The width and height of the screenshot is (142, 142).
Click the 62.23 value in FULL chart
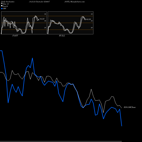pyautogui.click(x=88, y=19)
